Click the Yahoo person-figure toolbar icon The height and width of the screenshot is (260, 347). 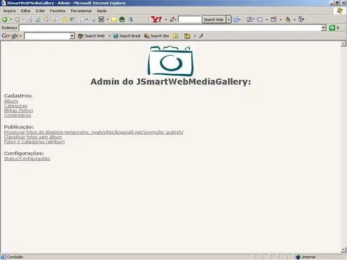(288, 19)
